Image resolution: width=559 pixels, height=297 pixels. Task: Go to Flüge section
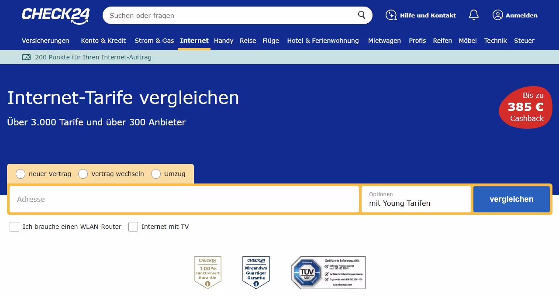click(271, 41)
